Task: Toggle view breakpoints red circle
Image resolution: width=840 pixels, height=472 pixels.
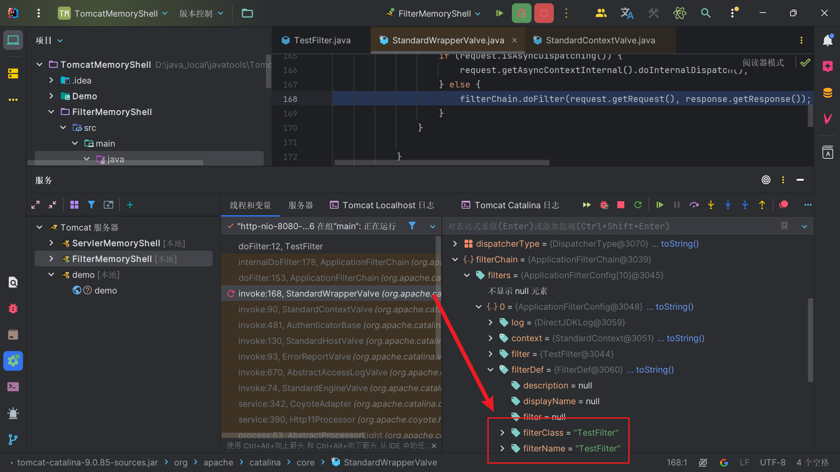Action: 784,204
